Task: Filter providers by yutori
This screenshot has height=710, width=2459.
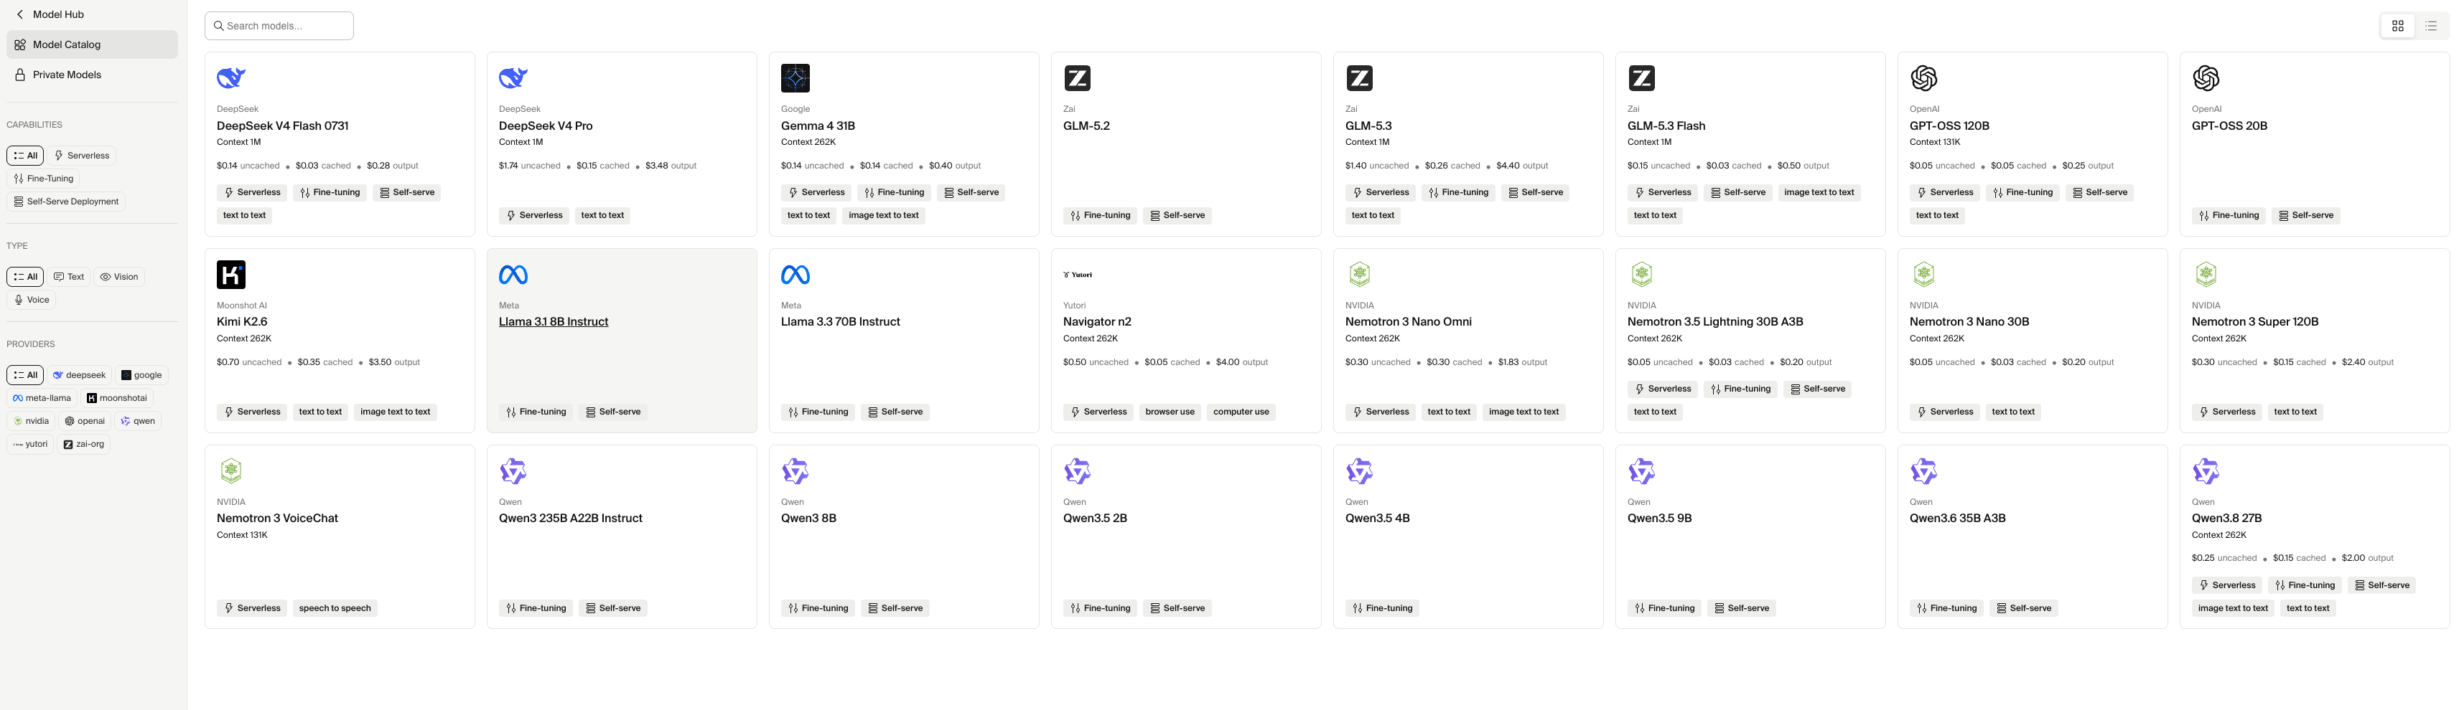Action: pyautogui.click(x=31, y=443)
